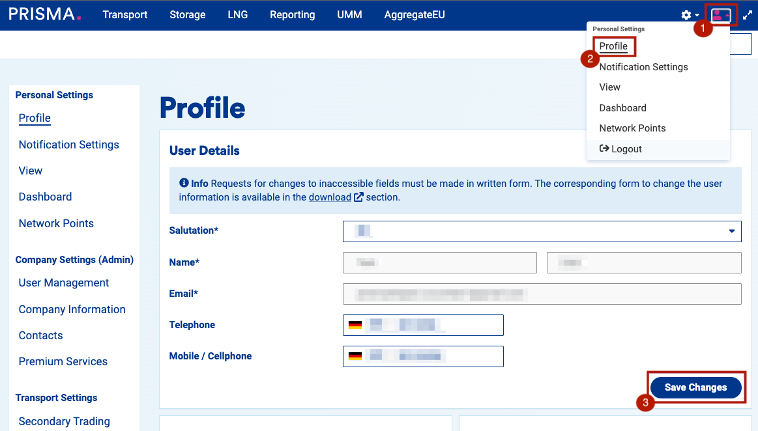Click the Email input field
The image size is (758, 431).
point(542,294)
